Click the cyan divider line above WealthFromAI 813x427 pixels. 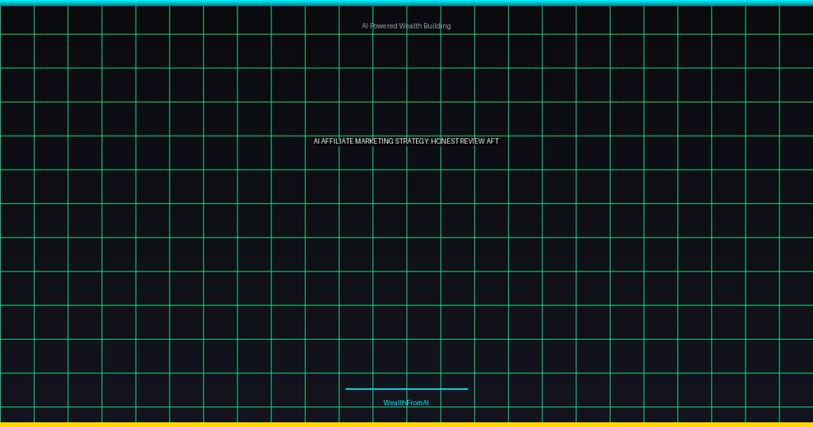[x=406, y=389]
